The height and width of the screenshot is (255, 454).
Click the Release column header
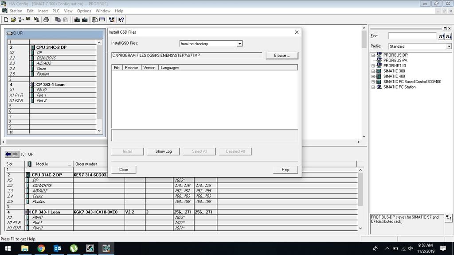click(x=131, y=68)
